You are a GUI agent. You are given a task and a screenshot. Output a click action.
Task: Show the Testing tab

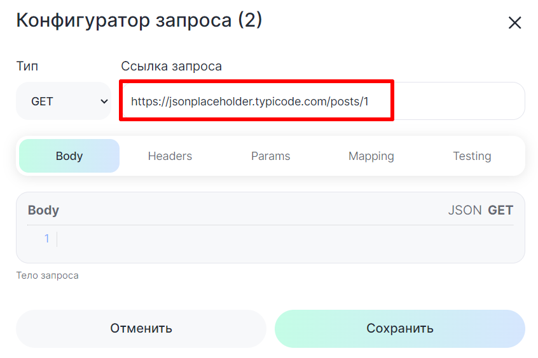[472, 156]
